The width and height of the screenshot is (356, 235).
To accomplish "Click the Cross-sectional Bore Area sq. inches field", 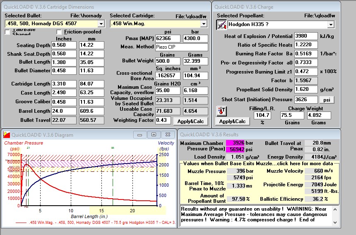I will coord(168,76).
